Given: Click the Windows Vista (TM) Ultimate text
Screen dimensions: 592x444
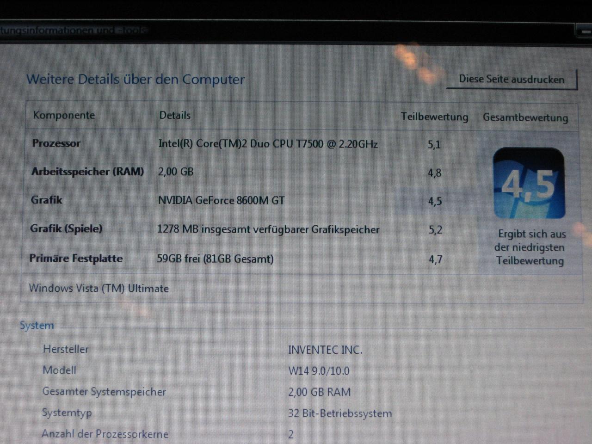Looking at the screenshot, I should 99,288.
